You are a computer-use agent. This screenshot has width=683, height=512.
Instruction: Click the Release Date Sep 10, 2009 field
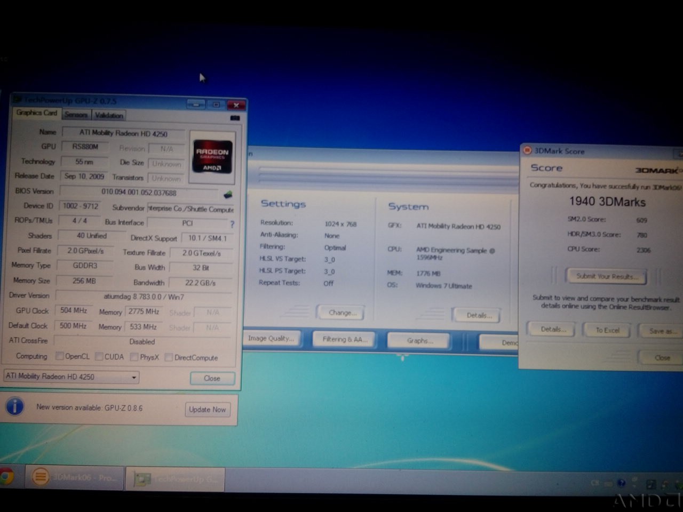[x=84, y=176]
